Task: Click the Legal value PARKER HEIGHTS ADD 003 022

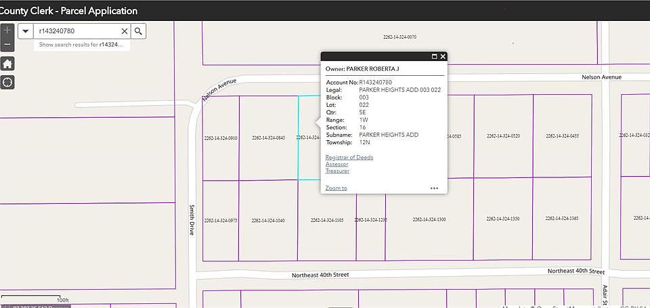Action: pyautogui.click(x=399, y=90)
